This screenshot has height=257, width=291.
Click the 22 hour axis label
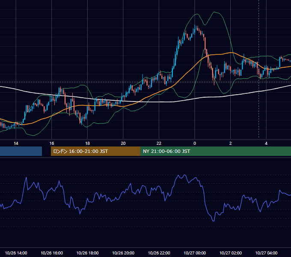coord(159,143)
